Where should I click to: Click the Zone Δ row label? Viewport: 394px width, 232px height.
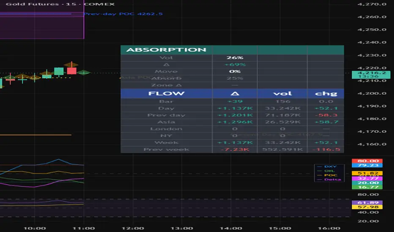166,85
